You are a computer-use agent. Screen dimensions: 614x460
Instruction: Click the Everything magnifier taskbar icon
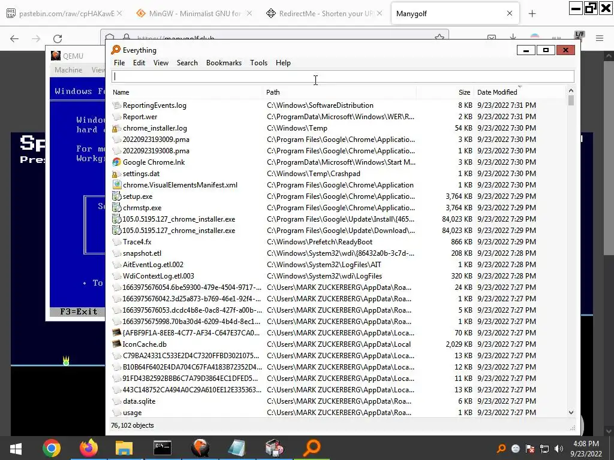coord(312,448)
